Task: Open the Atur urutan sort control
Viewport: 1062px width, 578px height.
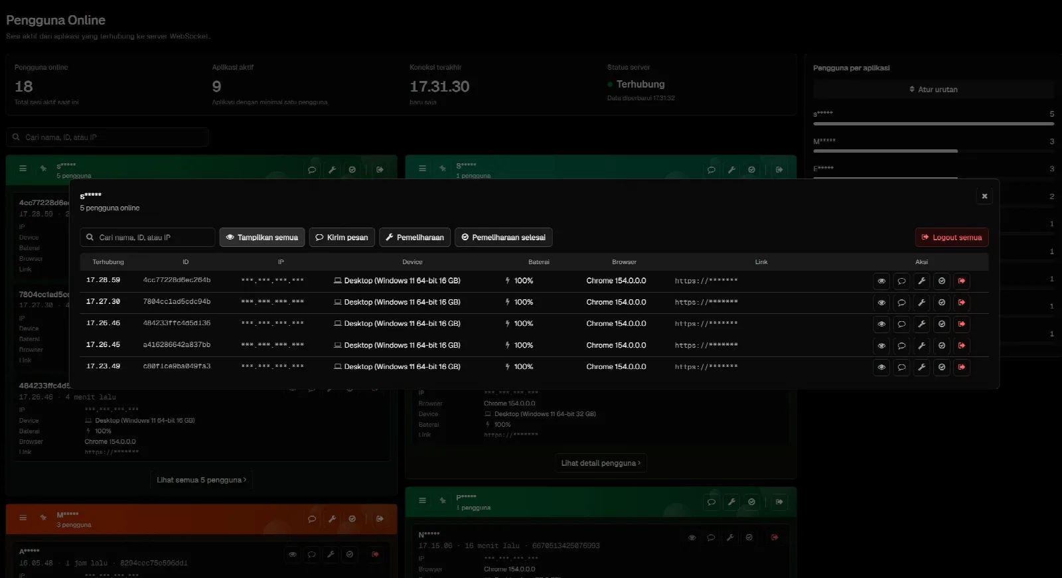Action: click(933, 90)
